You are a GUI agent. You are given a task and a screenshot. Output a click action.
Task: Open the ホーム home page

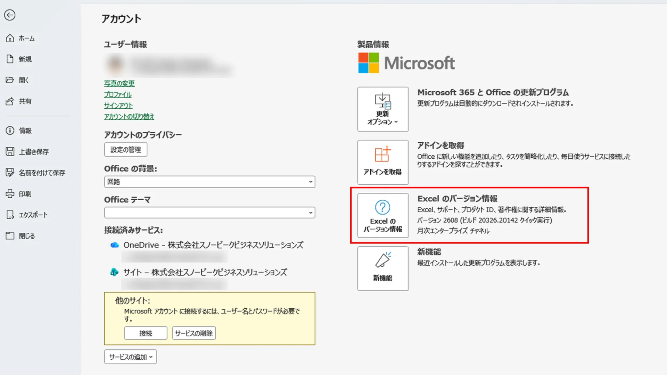point(20,38)
